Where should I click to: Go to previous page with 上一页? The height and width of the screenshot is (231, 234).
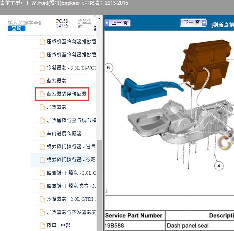click(118, 23)
